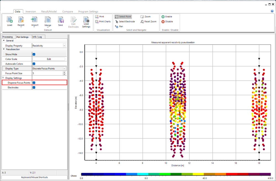
Task: Click the 'Color Scale' row label
Action: (11, 59)
